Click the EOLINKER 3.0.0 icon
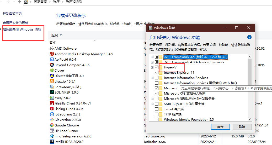Image resolution: width=272 pixels, height=145 pixels. (52, 92)
